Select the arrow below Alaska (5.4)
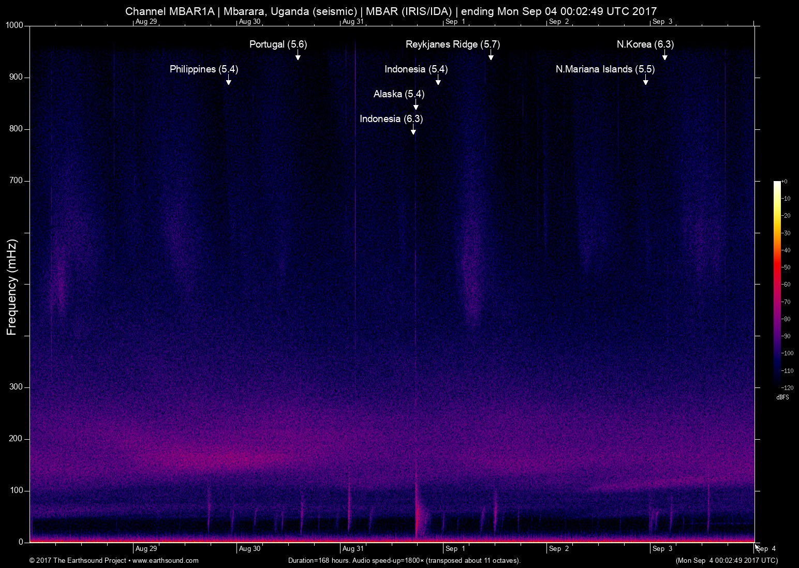 (416, 106)
